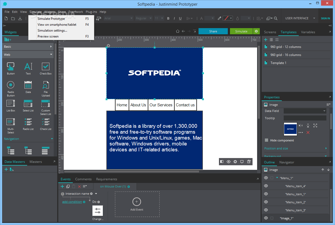Choose Simulate Prototype menu entry
The height and width of the screenshot is (225, 335).
coord(61,19)
